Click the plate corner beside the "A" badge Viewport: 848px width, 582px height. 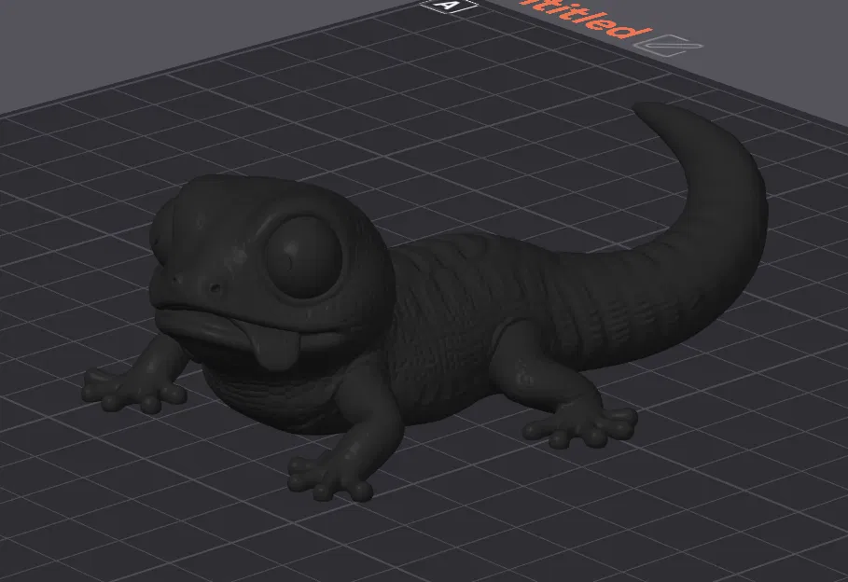point(476,9)
